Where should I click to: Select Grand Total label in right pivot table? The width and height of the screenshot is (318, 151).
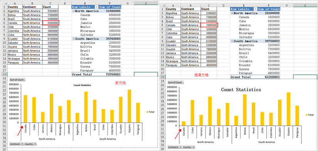[x=240, y=77]
